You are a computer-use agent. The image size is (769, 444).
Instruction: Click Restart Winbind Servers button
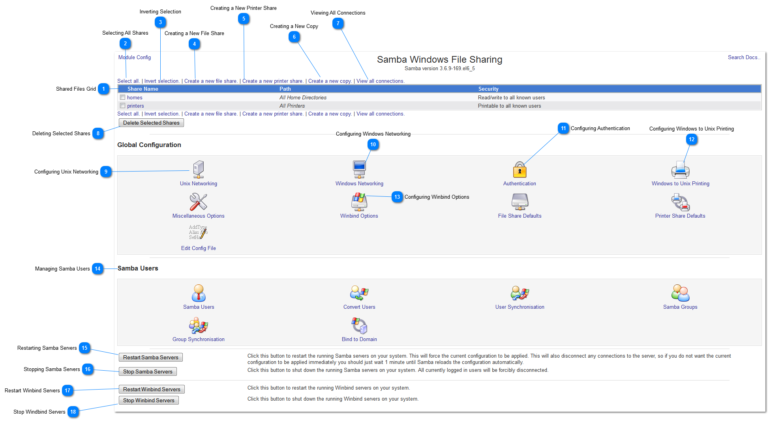click(152, 389)
